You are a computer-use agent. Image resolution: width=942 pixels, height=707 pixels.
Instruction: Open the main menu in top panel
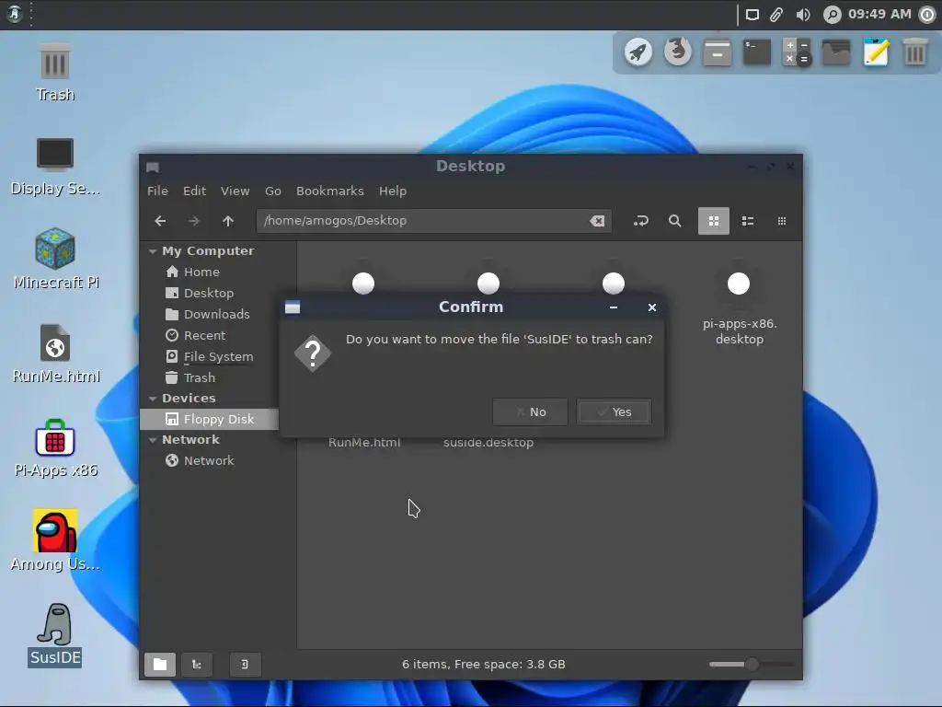tap(15, 14)
